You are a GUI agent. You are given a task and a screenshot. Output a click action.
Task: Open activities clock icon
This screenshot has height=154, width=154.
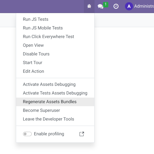(116, 7)
